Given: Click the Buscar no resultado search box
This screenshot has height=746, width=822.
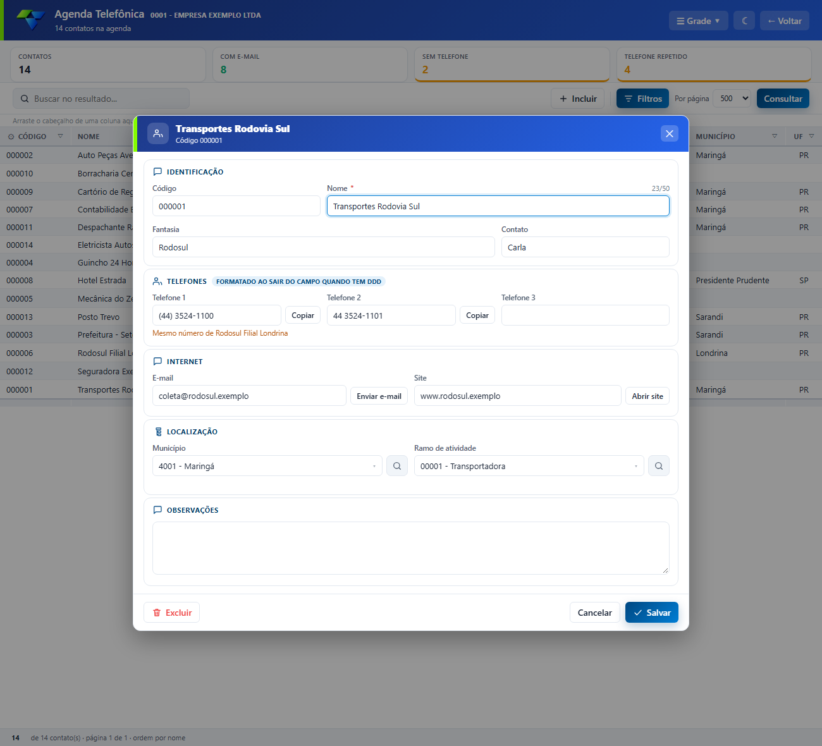Looking at the screenshot, I should click(101, 99).
